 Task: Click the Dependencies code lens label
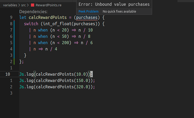pyautogui.click(x=33, y=12)
